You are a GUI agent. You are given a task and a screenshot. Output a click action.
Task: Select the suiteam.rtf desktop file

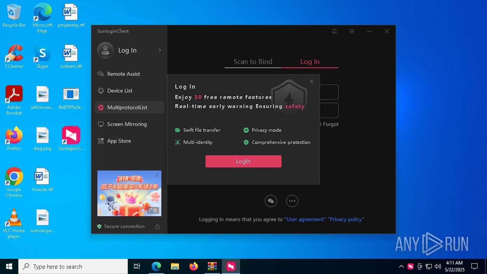(x=71, y=57)
